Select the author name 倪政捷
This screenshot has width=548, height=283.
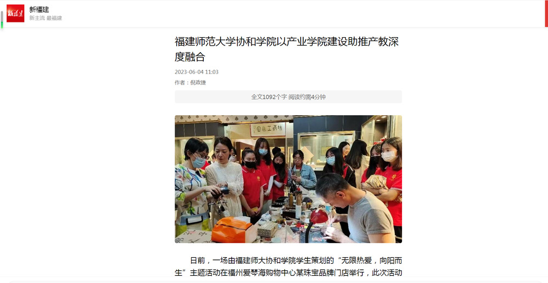(198, 83)
